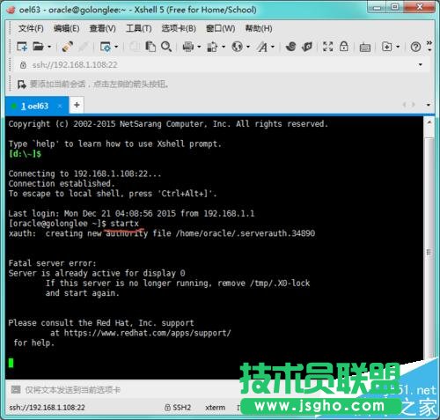Open the 查看(V) menu
The height and width of the screenshot is (420, 440).
(102, 28)
